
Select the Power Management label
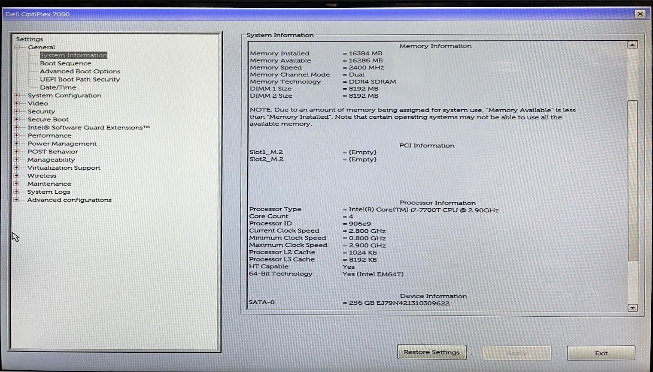coord(62,144)
